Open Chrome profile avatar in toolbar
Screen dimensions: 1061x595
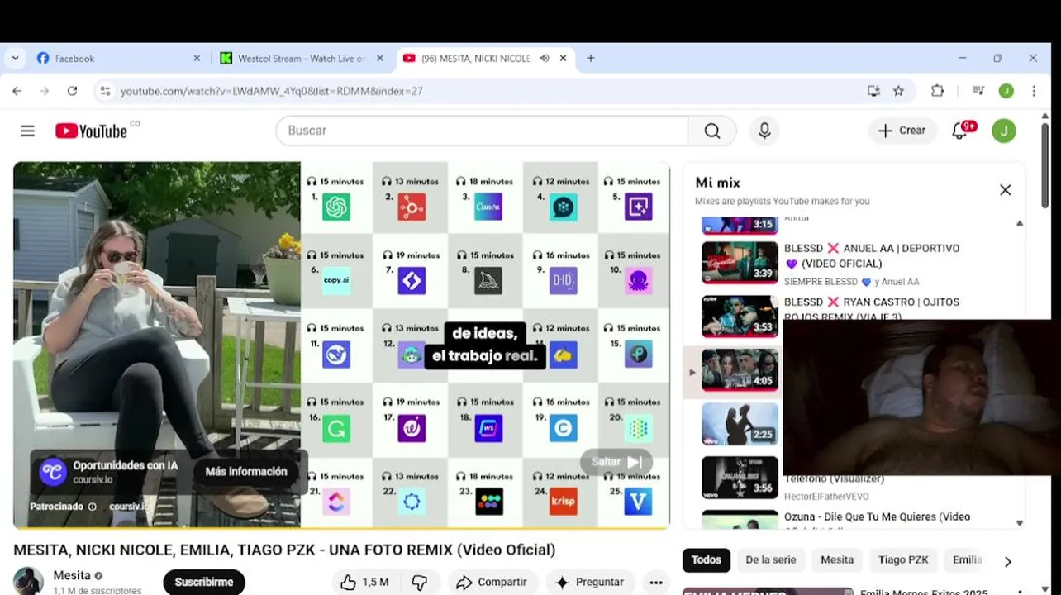click(1006, 91)
